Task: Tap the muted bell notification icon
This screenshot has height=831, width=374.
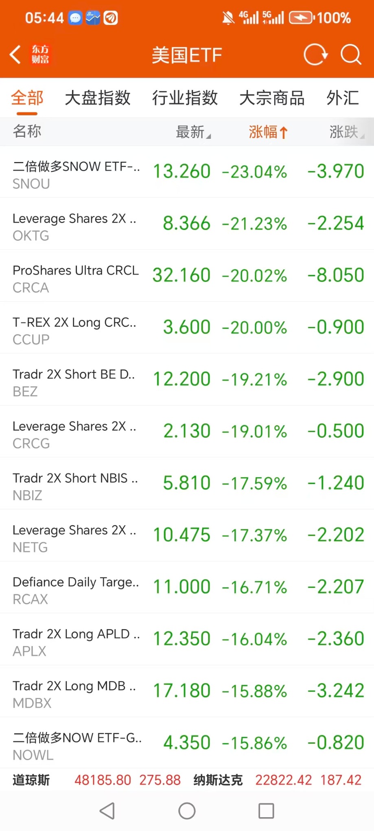Action: 228,18
